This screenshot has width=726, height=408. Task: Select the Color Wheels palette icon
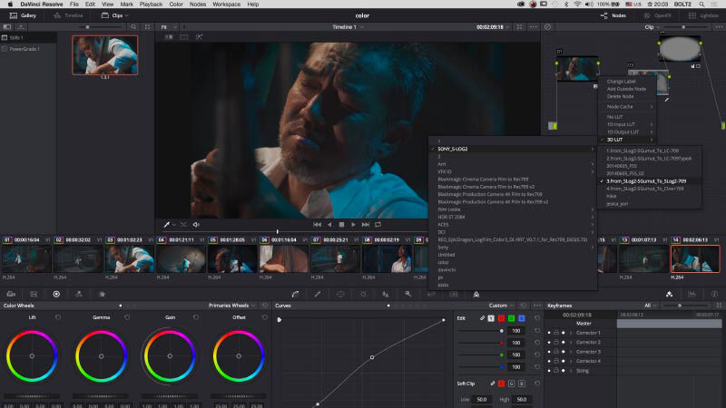56,294
